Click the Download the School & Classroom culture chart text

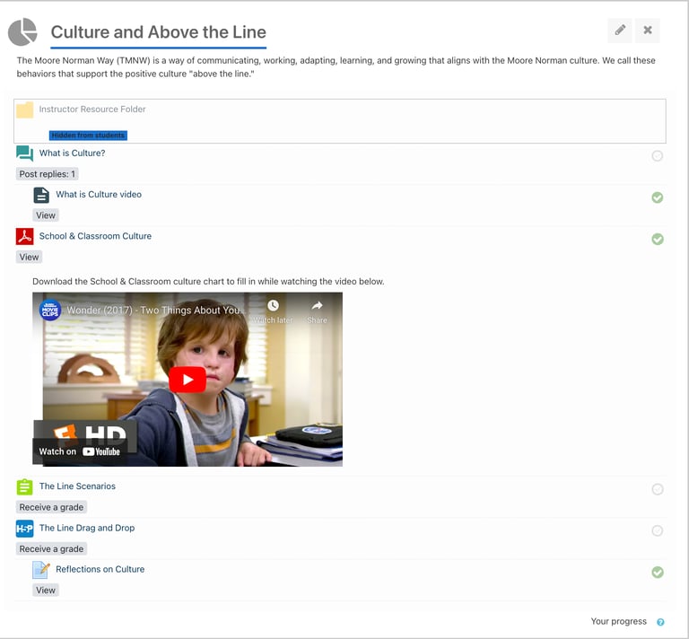tap(208, 281)
